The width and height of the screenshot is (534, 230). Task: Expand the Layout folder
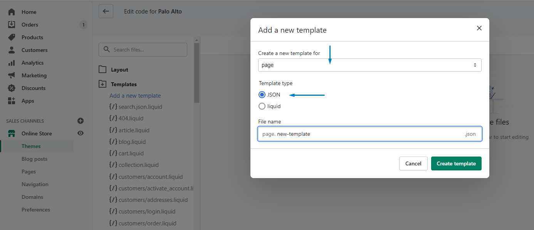pyautogui.click(x=102, y=69)
